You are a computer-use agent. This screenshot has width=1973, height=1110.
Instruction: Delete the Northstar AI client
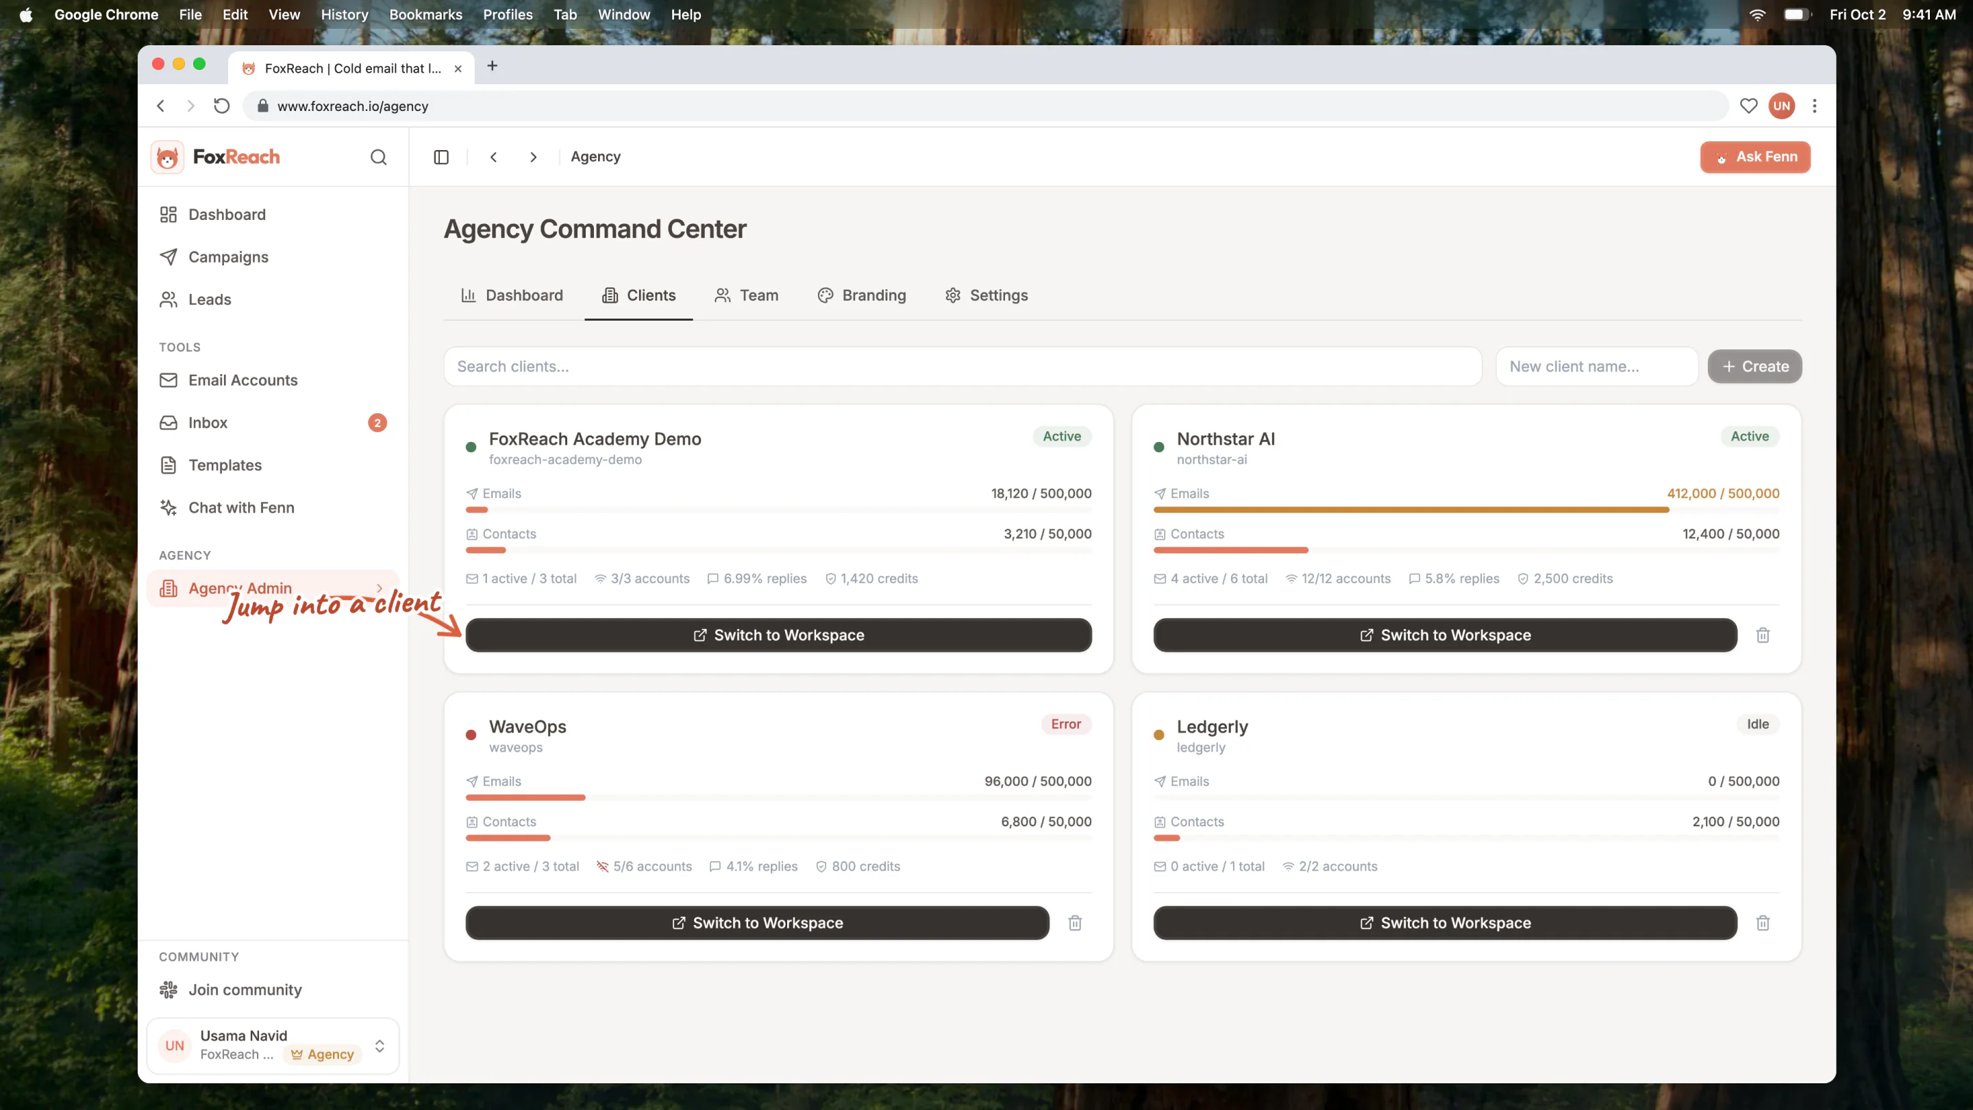1763,635
